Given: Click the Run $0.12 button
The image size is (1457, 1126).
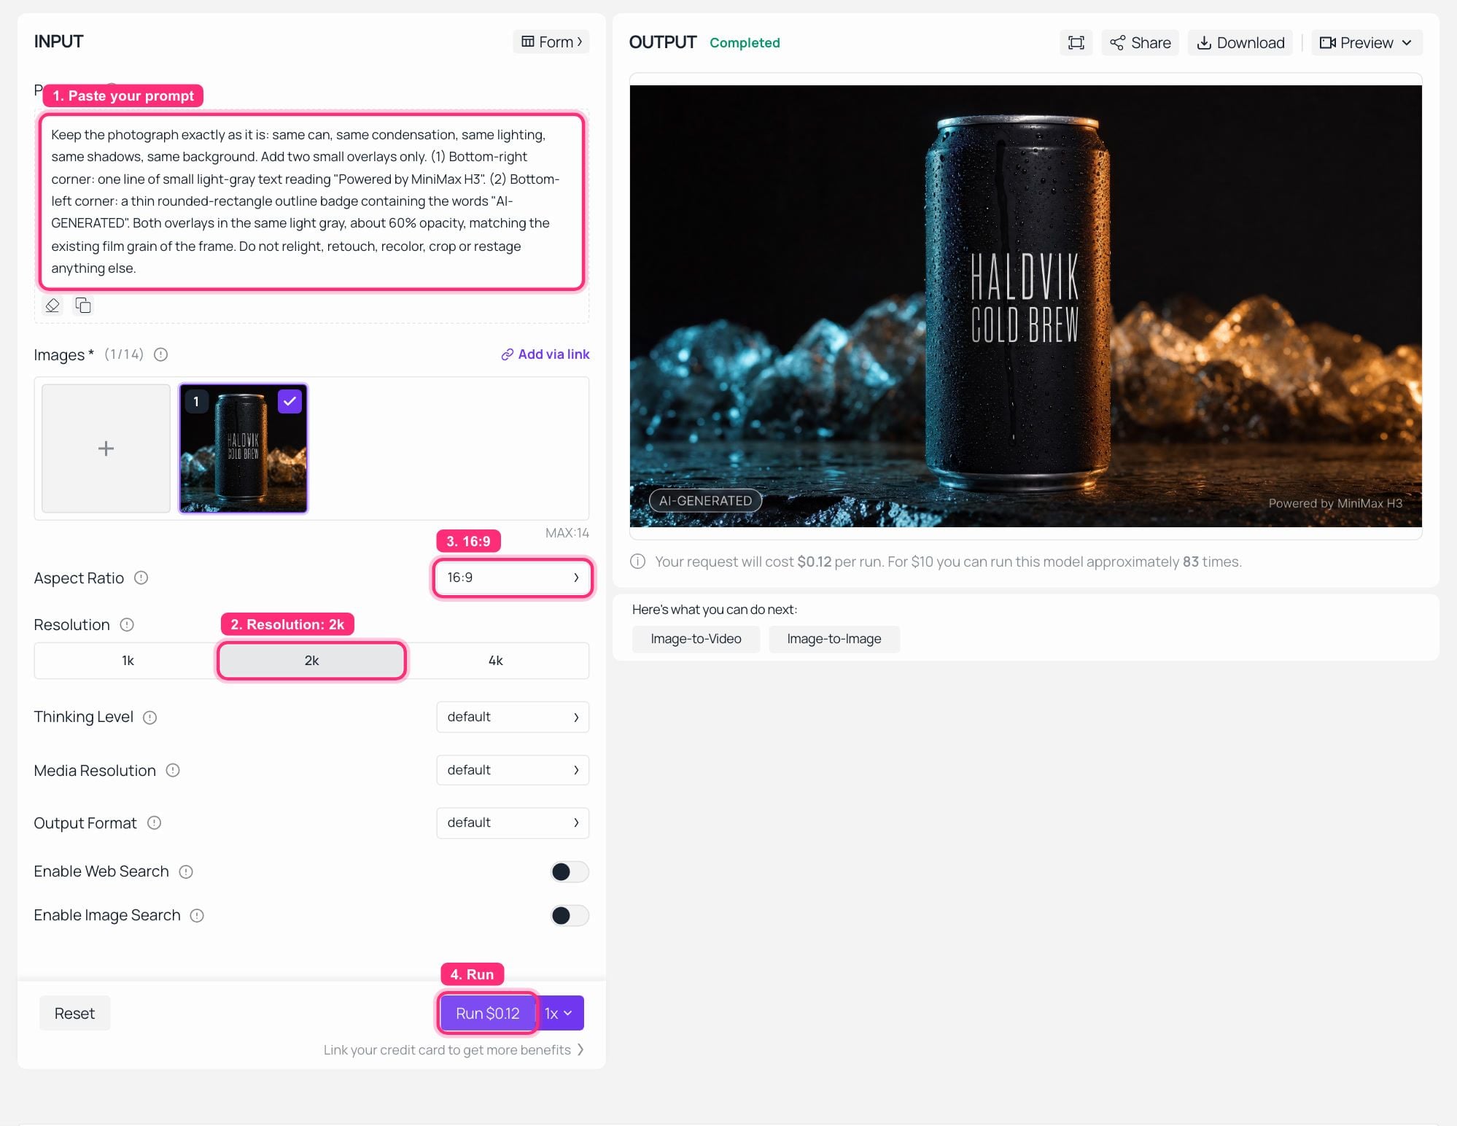Looking at the screenshot, I should 488,1014.
